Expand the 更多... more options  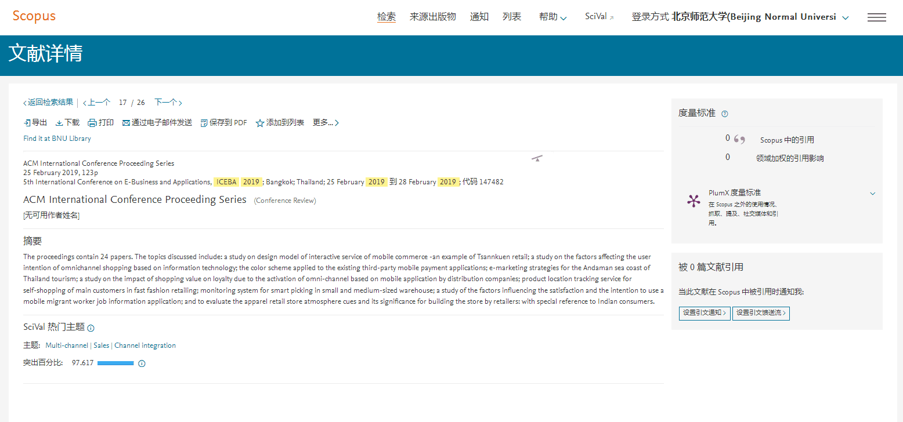click(x=326, y=123)
